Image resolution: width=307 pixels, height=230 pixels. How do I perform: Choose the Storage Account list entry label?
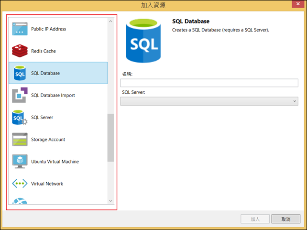coord(48,140)
